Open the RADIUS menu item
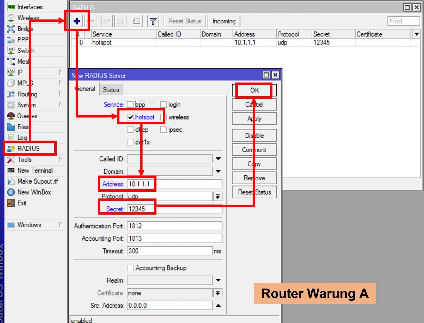This screenshot has height=323, width=424. [x=28, y=149]
